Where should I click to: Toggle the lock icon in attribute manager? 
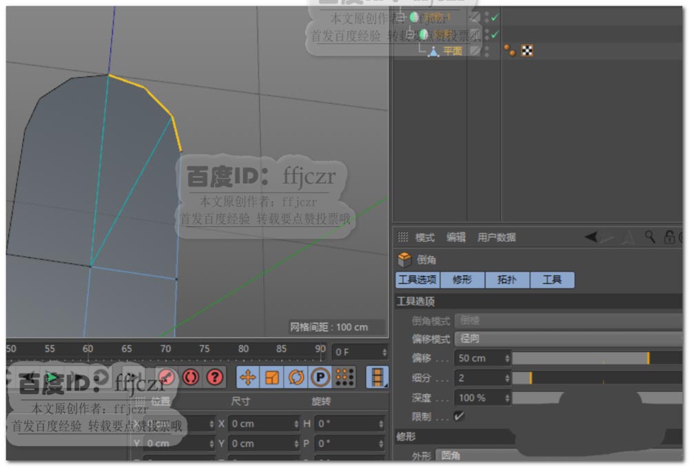coord(669,237)
